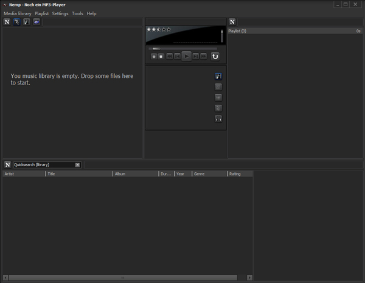The width and height of the screenshot is (365, 283).
Task: Click the playback progress slider
Action: click(x=182, y=49)
